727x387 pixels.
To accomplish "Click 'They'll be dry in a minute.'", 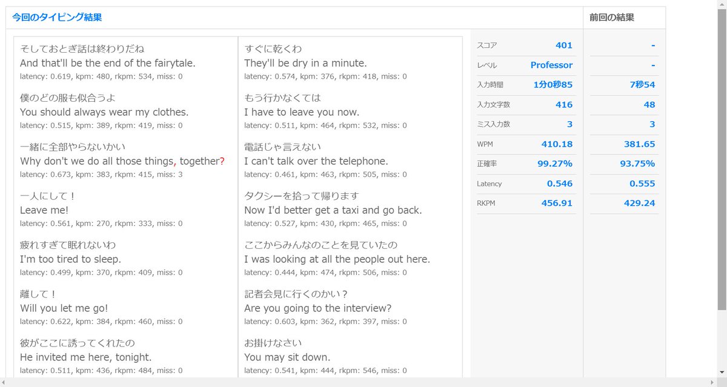I will [x=306, y=63].
